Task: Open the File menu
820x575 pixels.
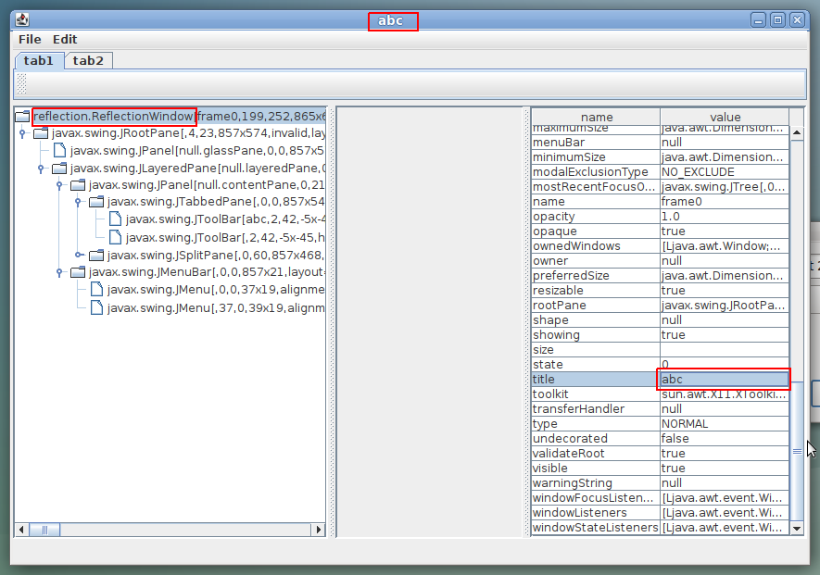Action: 30,39
